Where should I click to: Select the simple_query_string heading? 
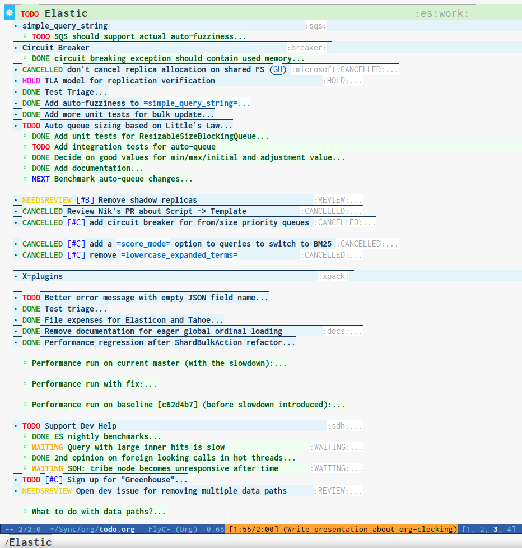tap(65, 26)
